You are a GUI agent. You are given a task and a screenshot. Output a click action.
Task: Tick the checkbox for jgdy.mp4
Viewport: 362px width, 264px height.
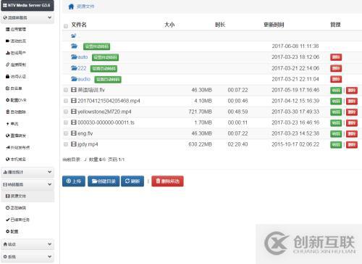(66, 144)
